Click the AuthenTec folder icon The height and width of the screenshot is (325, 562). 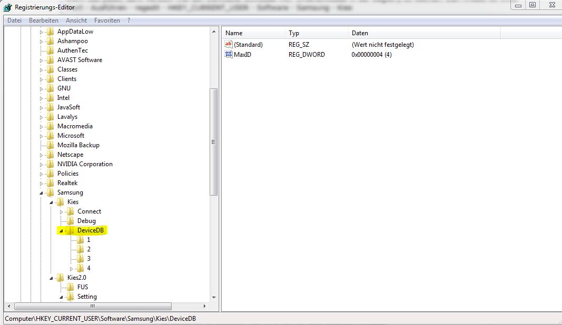[x=51, y=50]
